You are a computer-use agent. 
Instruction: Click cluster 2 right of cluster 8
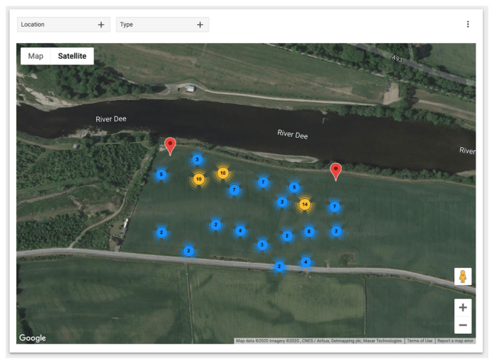pyautogui.click(x=336, y=231)
